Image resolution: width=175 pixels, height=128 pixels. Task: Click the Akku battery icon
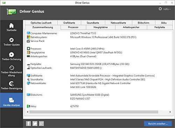[x=28, y=106]
